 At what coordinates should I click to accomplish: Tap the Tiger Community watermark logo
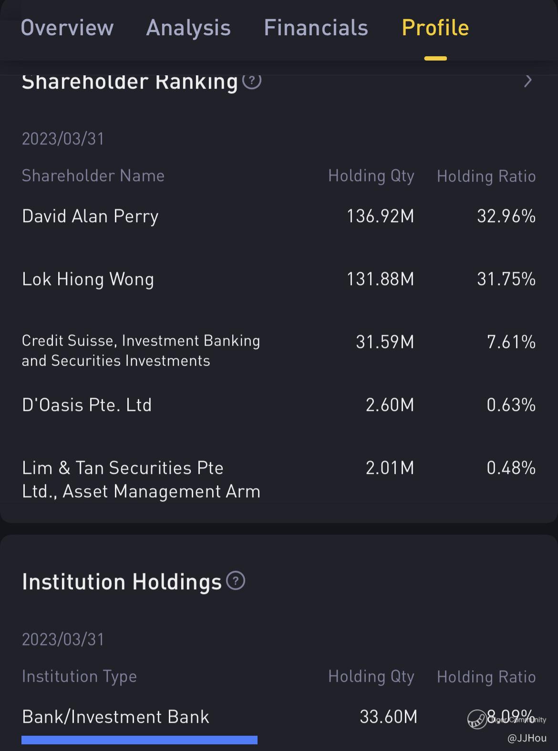[476, 720]
